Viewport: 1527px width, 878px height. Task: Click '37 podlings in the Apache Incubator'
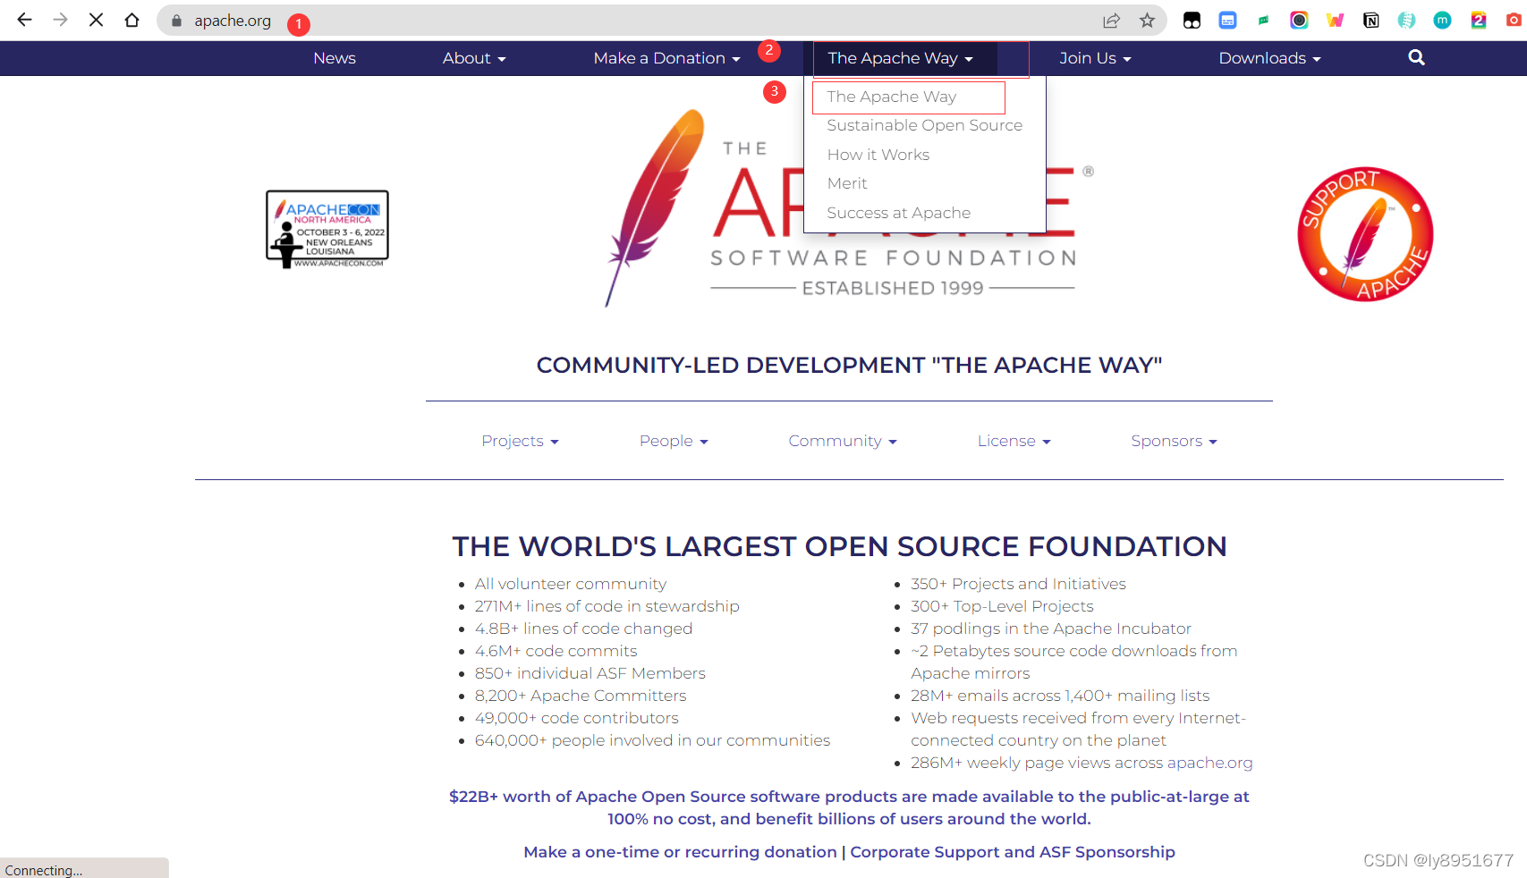1051,629
